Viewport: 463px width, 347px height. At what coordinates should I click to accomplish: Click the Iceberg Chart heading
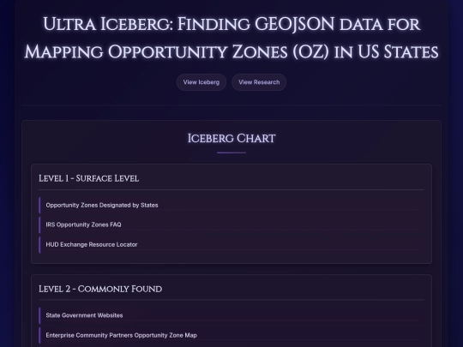pyautogui.click(x=231, y=139)
